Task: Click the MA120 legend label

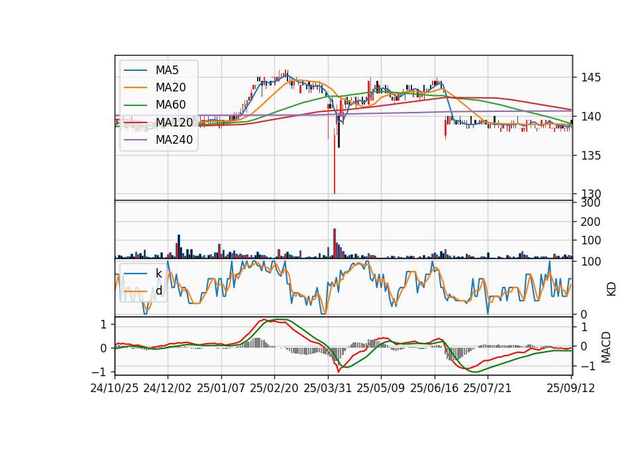Action: (174, 123)
